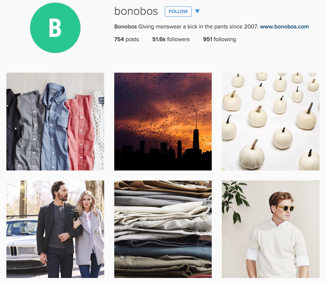326x284 pixels.
Task: Open the 51.6k followers list
Action: pyautogui.click(x=171, y=39)
